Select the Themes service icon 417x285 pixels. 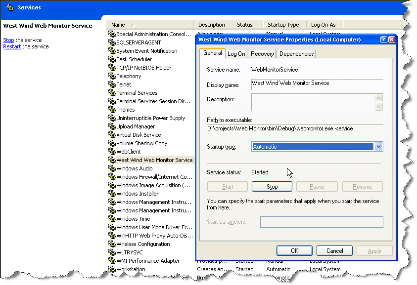(111, 110)
